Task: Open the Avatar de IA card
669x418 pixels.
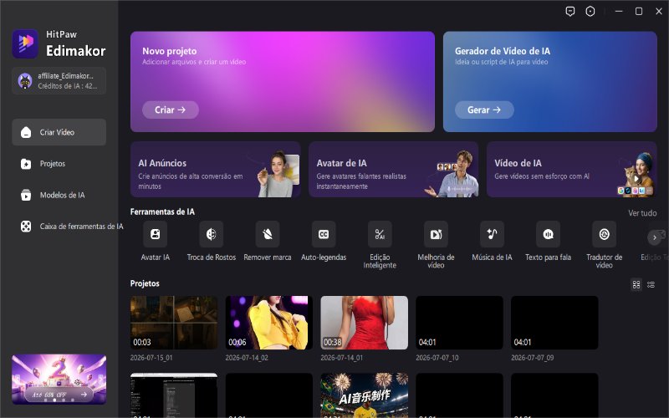Action: coord(393,170)
